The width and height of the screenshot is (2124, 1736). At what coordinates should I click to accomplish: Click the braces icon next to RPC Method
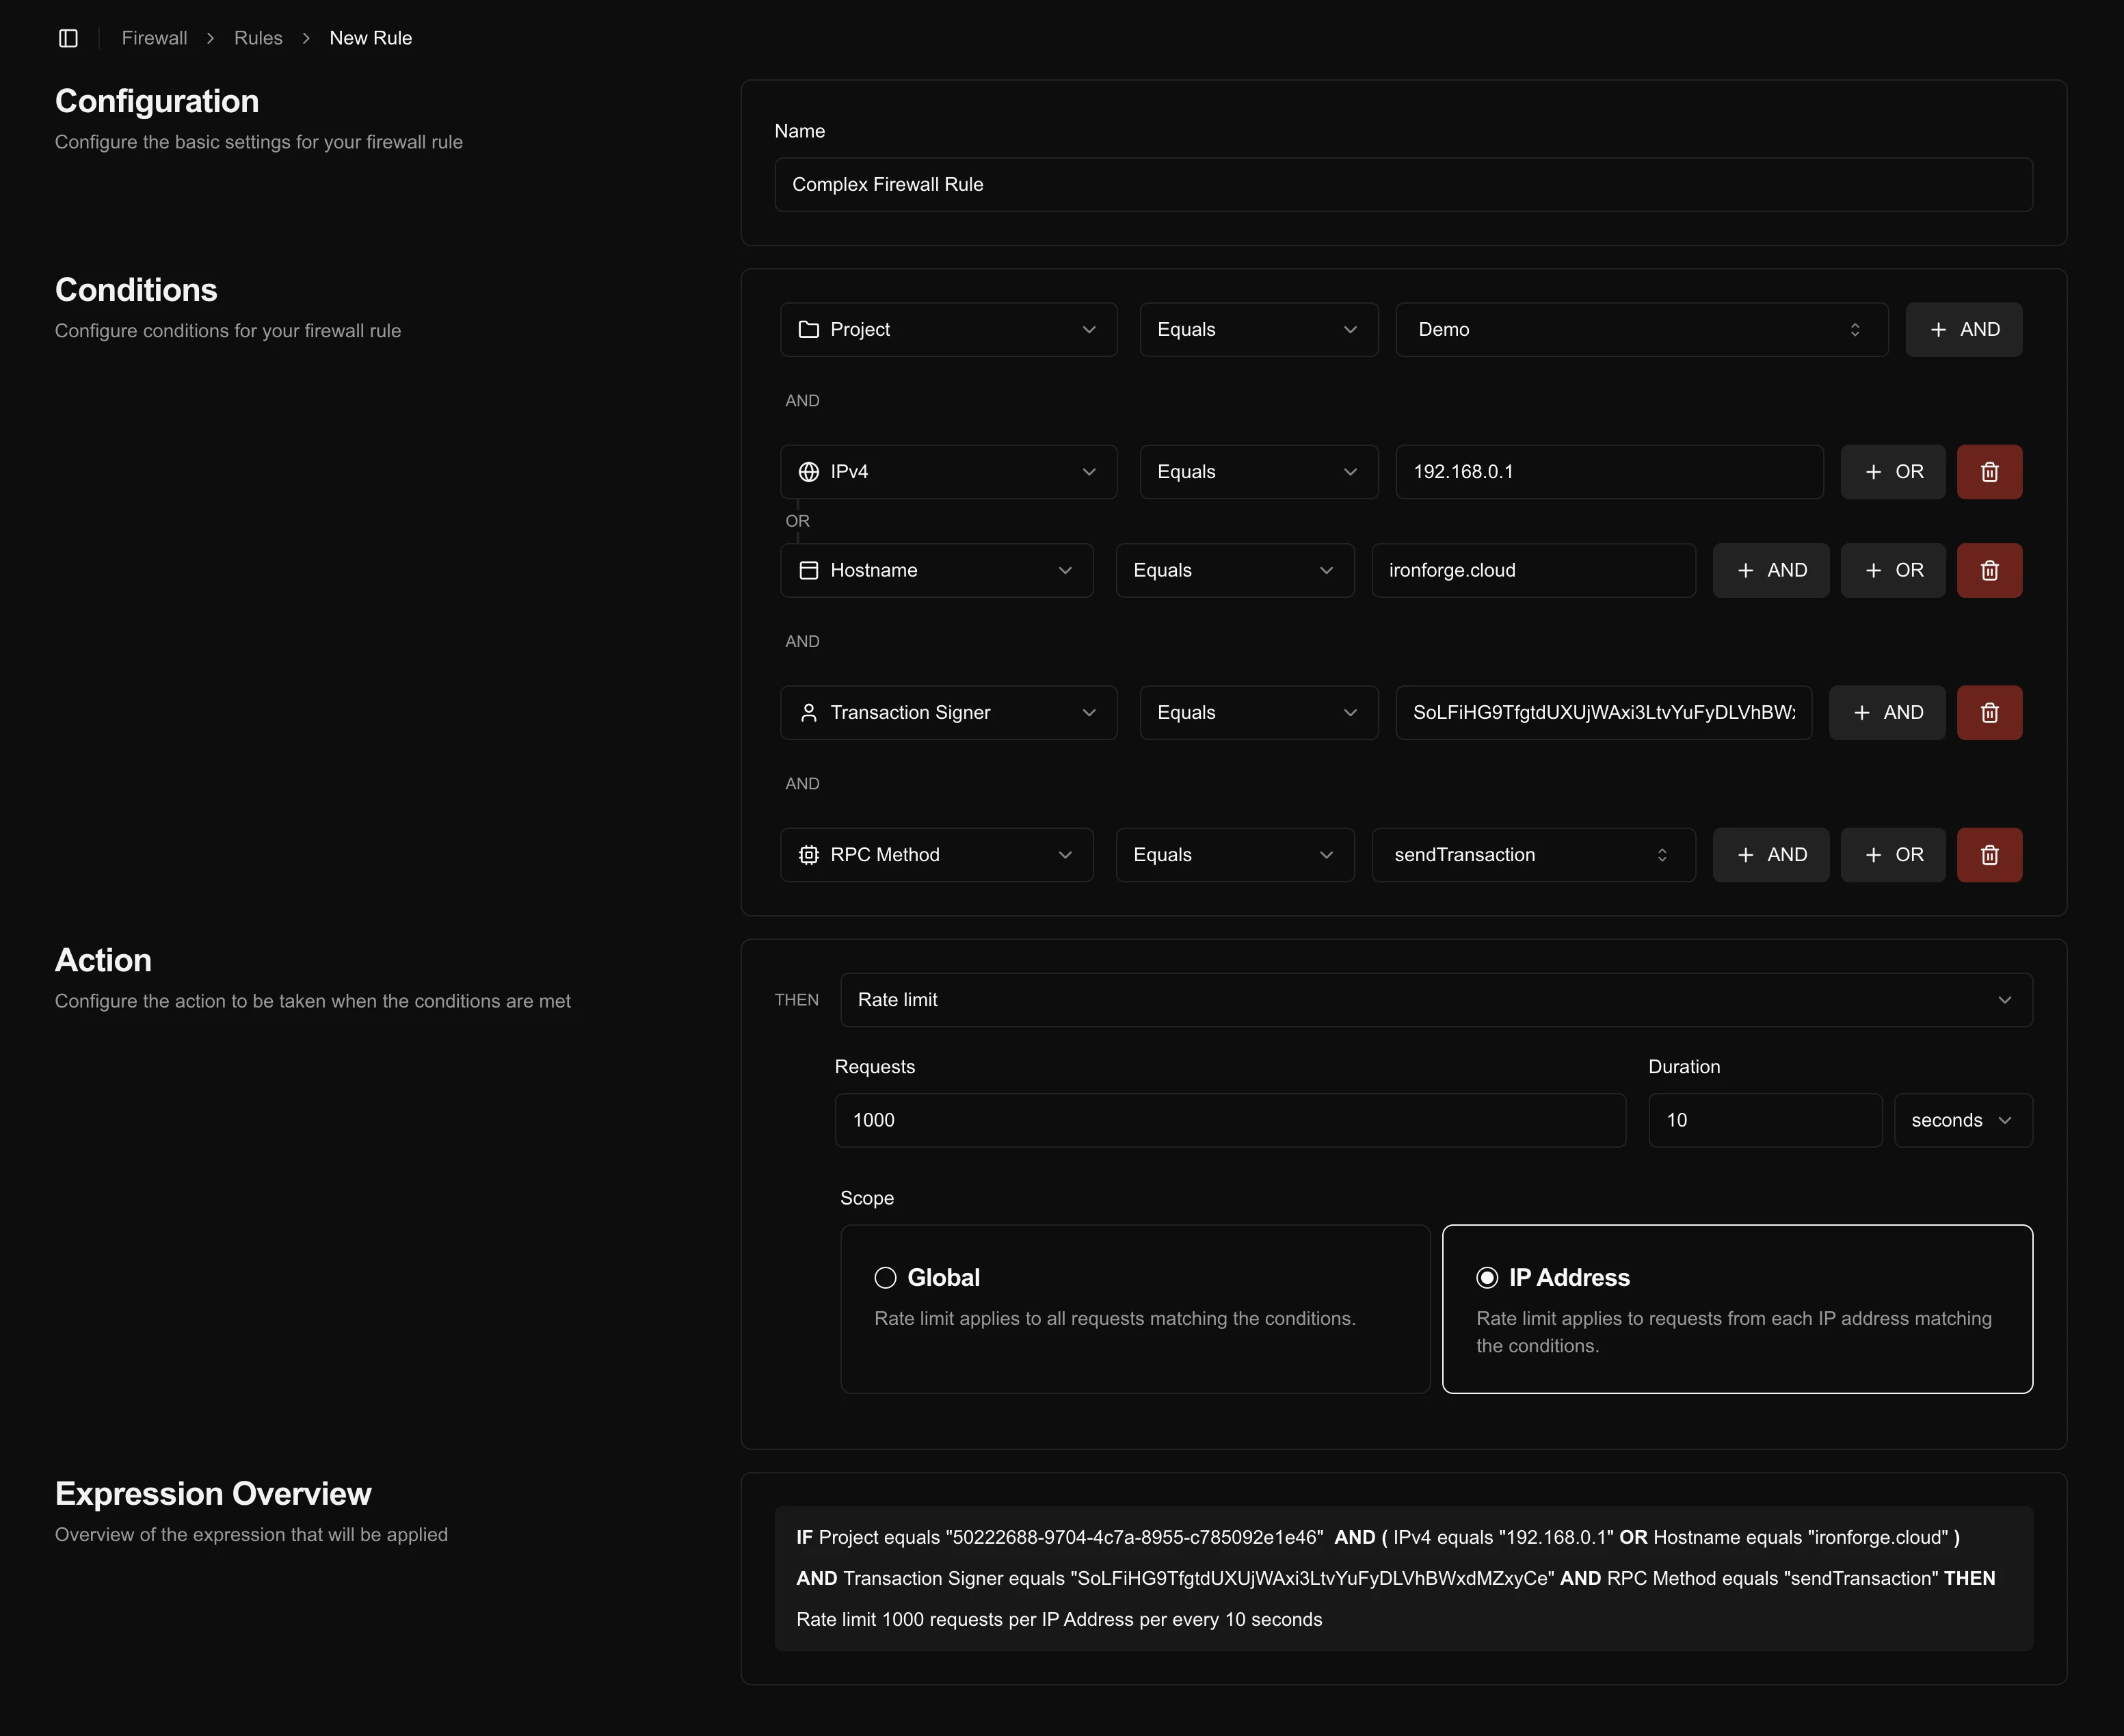click(x=810, y=854)
